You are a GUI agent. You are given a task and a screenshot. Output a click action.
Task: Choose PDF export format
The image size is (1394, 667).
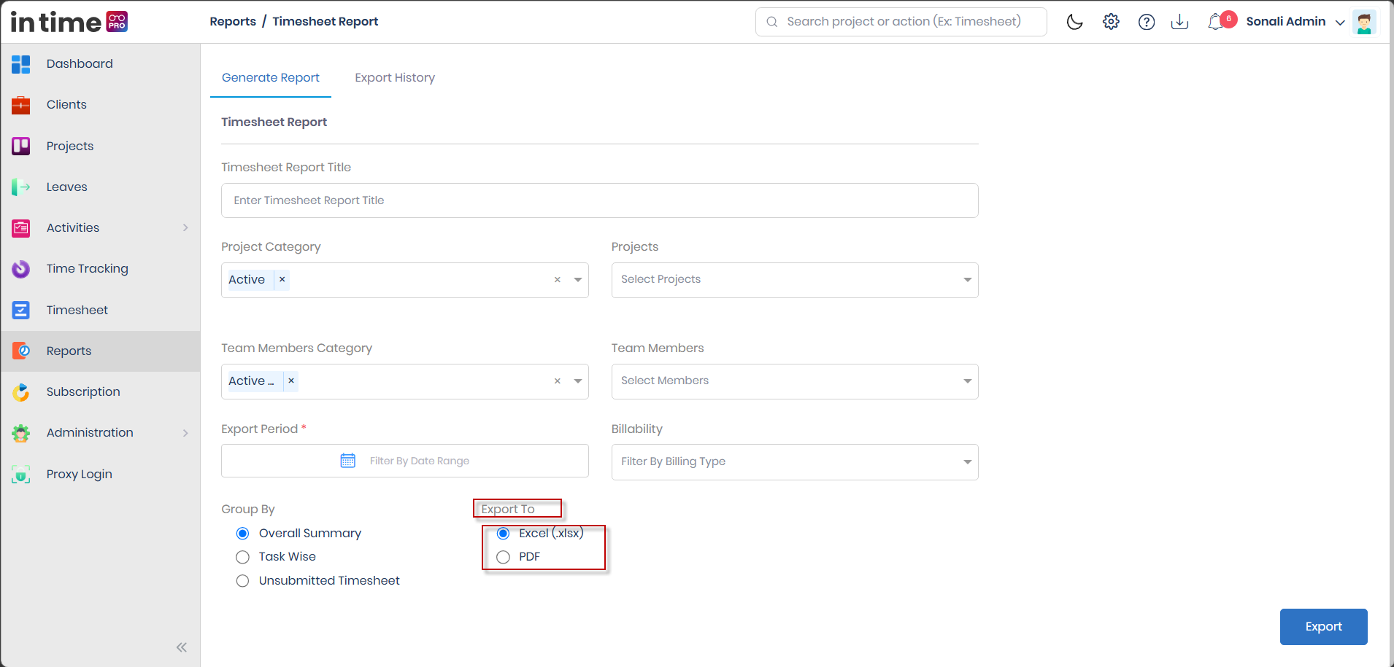pos(503,557)
